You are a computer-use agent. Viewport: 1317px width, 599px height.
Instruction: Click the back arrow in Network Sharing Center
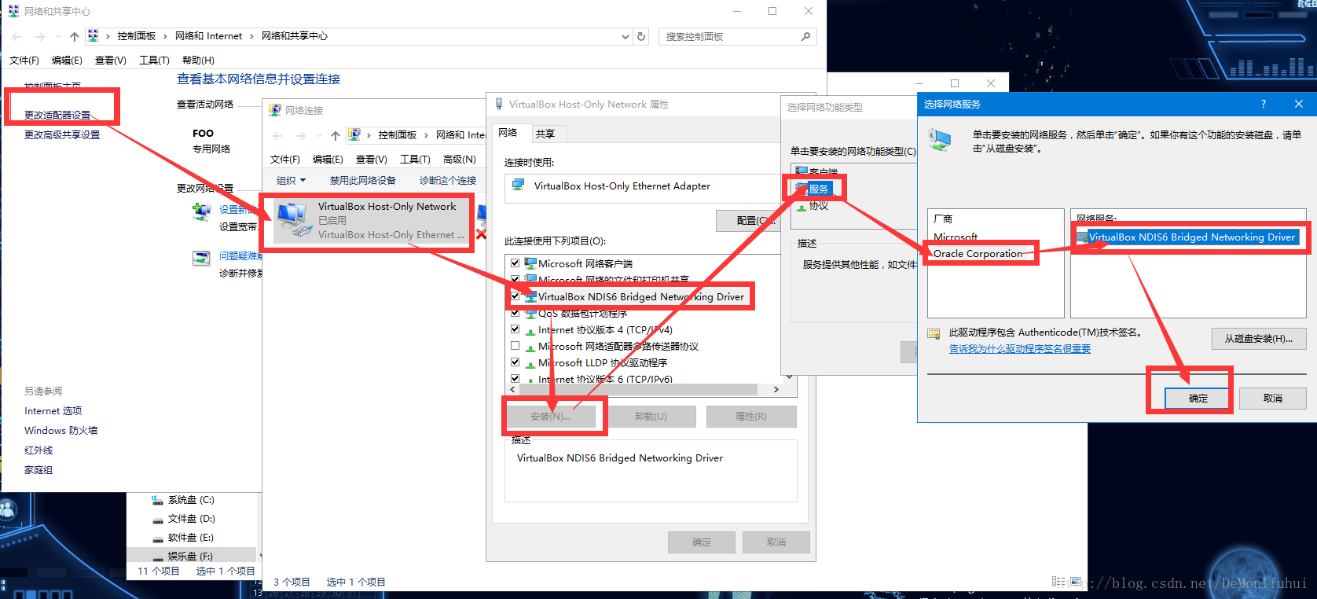pos(17,37)
